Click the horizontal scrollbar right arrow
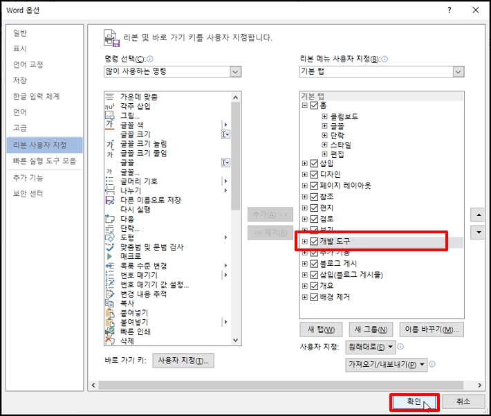This screenshot has height=416, width=491. (480, 386)
